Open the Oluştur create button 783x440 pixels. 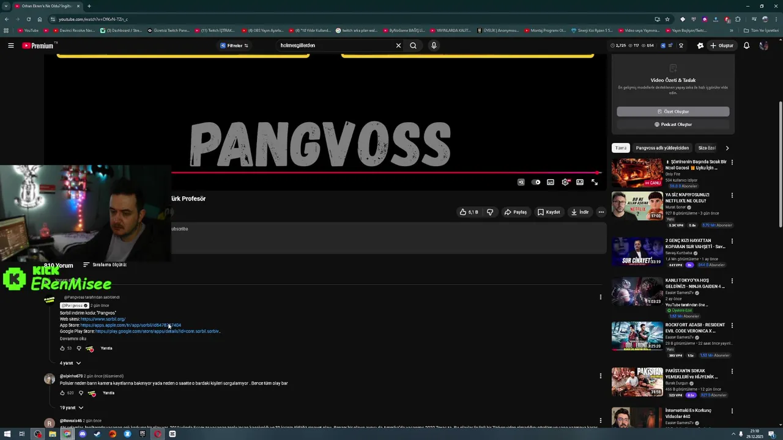click(x=722, y=45)
